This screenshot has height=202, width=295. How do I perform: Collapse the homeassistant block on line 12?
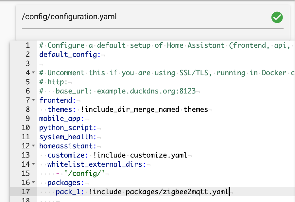coord(33,145)
